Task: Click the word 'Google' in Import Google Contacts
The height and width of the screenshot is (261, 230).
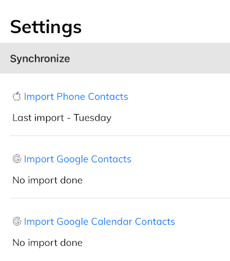Action: 72,159
